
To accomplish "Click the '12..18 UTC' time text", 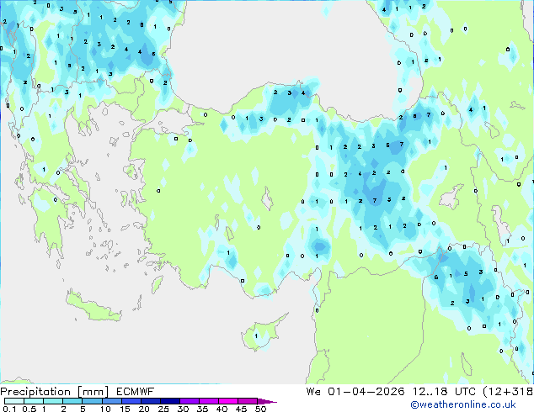I will 444,392.
